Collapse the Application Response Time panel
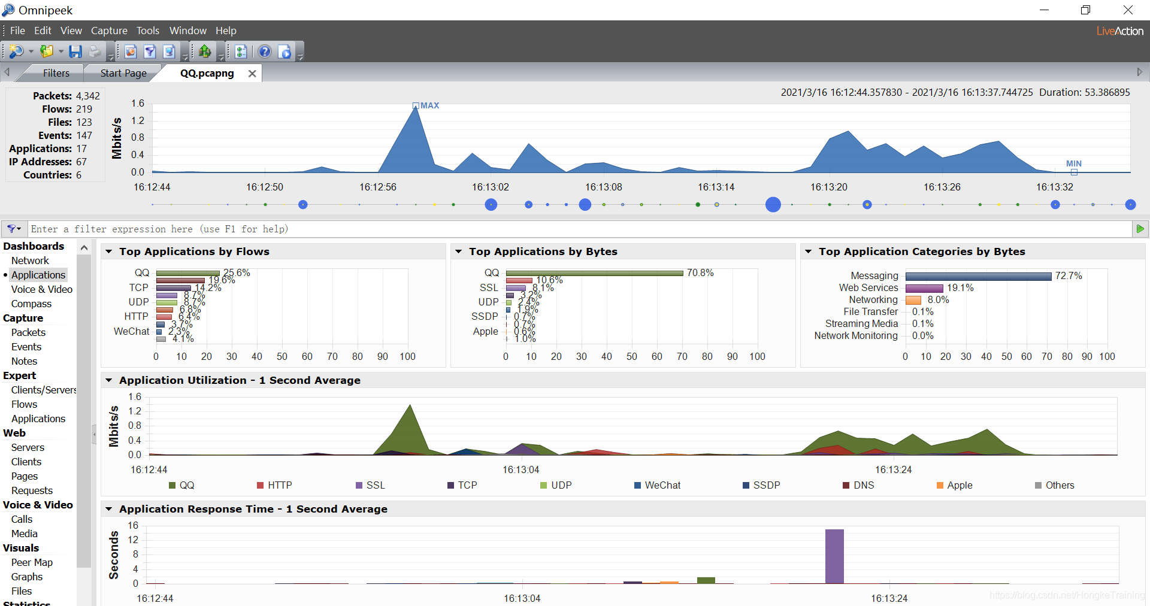 click(109, 509)
